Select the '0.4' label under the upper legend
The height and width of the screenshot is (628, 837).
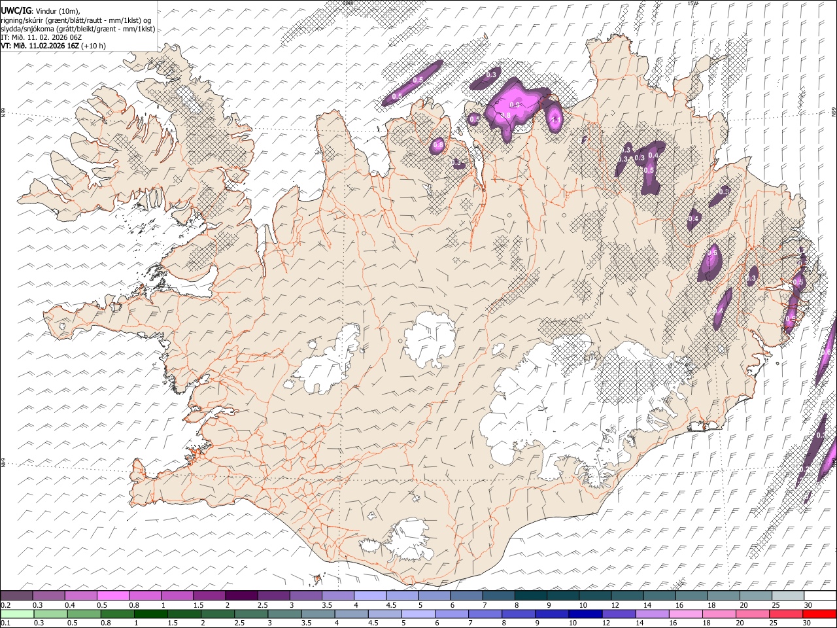pos(69,605)
